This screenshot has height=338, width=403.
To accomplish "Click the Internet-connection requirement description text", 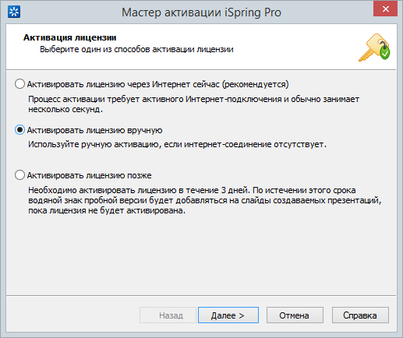I will (193, 104).
